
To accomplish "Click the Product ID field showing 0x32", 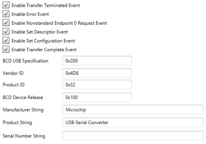I will click(97, 84).
